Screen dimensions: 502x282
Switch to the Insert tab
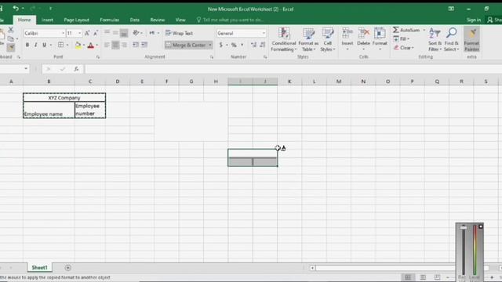(47, 20)
